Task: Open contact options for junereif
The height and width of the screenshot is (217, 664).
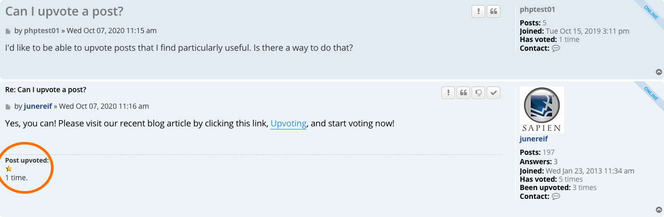Action: [556, 196]
